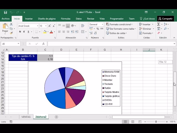177x133 pixels.
Task: Collapse the ribbon with the chevron
Action: click(x=174, y=38)
